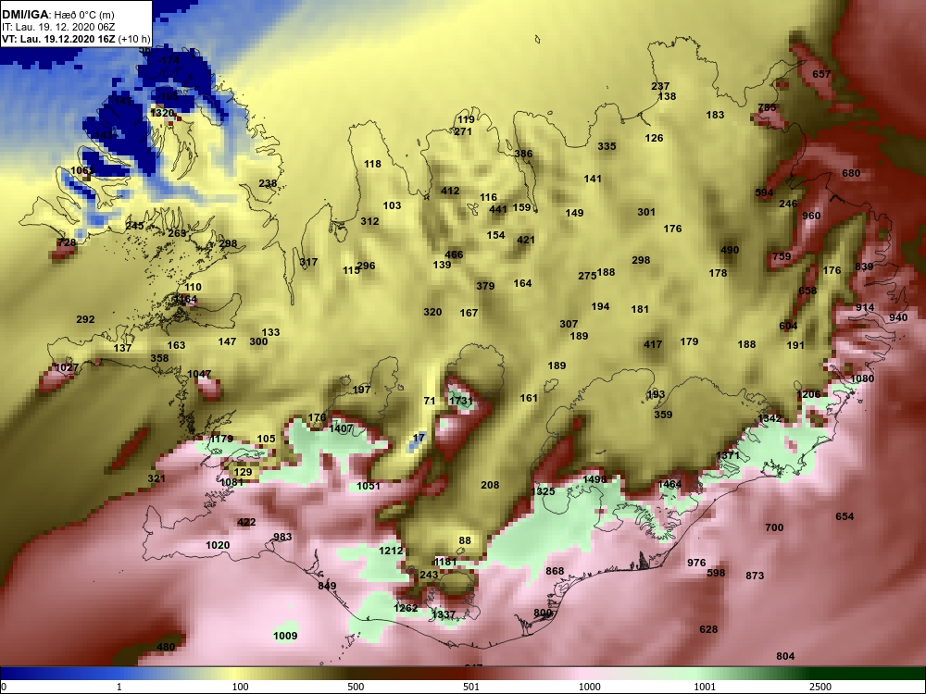Select the 728 height value
926x694 pixels.
click(67, 242)
